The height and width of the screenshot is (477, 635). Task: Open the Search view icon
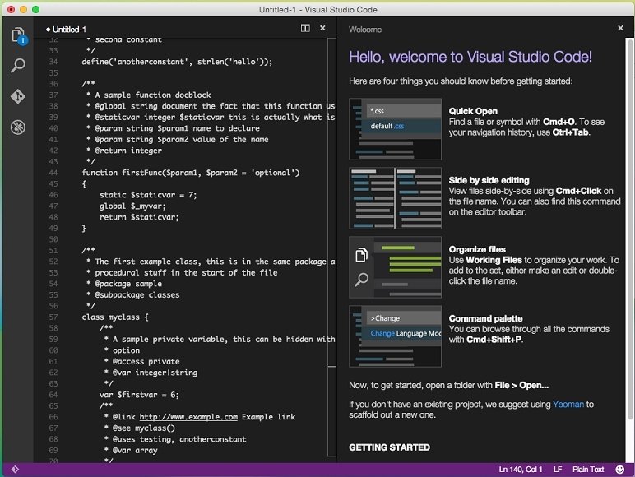18,65
